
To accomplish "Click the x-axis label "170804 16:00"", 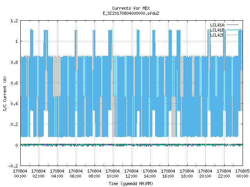I will pos(168,174).
